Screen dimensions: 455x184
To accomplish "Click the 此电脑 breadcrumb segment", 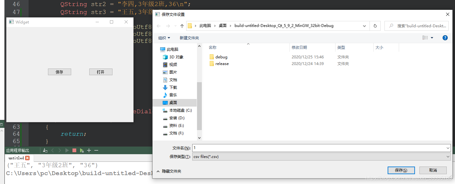I will [x=205, y=26].
